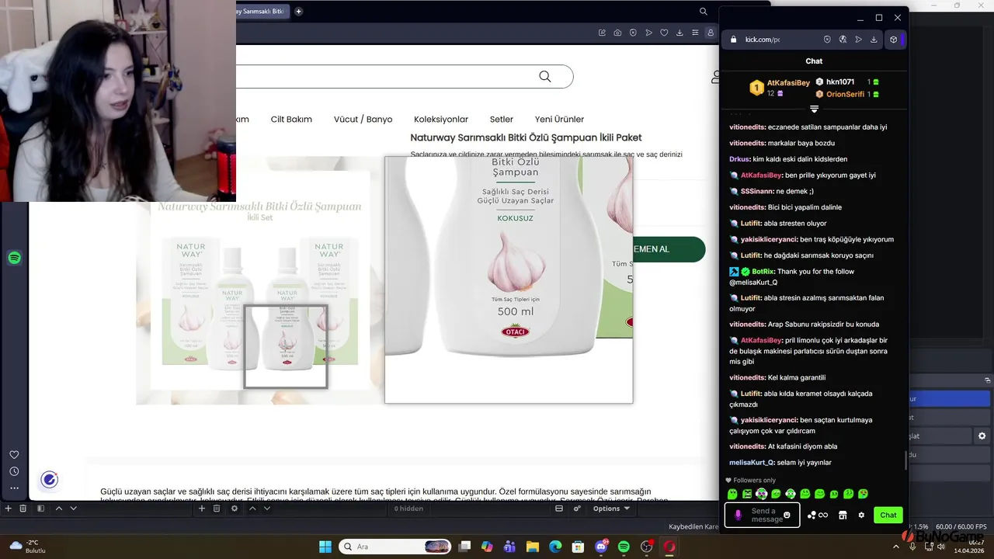Click BotRix username in chat
The image size is (994, 559).
point(763,271)
